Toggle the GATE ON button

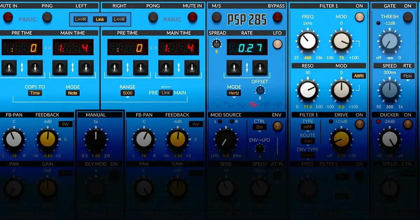pyautogui.click(x=408, y=17)
